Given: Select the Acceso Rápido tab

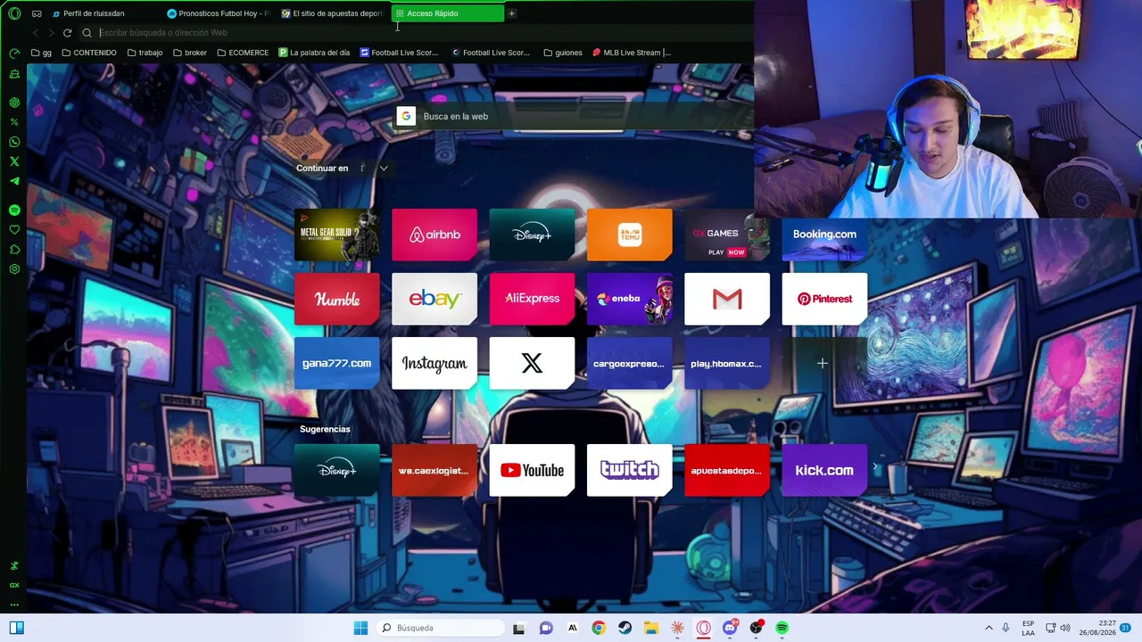Looking at the screenshot, I should (447, 13).
